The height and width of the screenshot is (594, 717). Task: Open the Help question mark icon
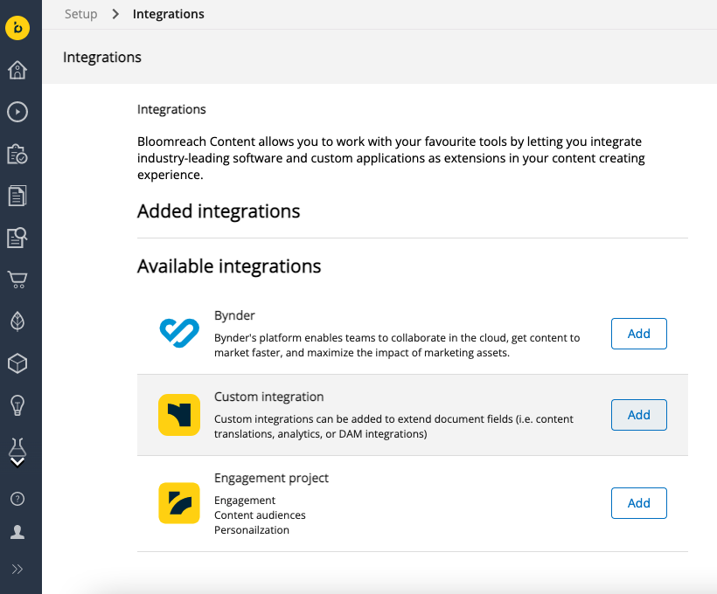click(19, 499)
